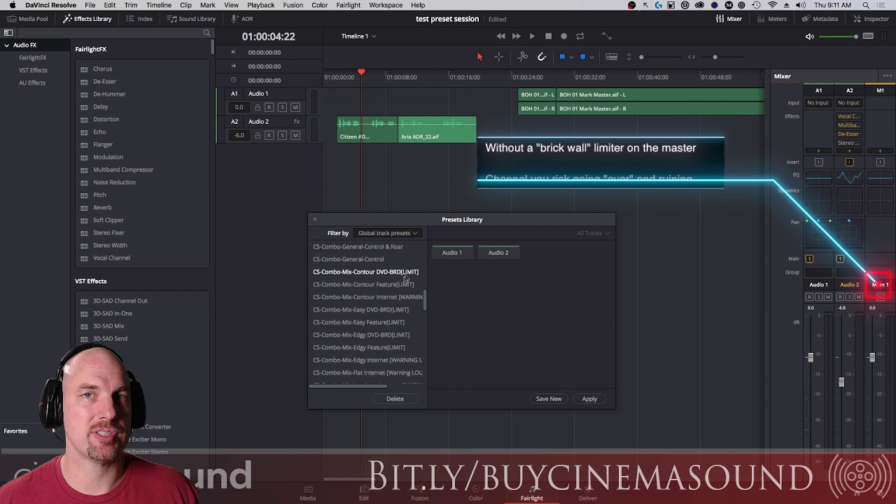Open the Playback menu
This screenshot has width=896, height=504.
click(260, 5)
